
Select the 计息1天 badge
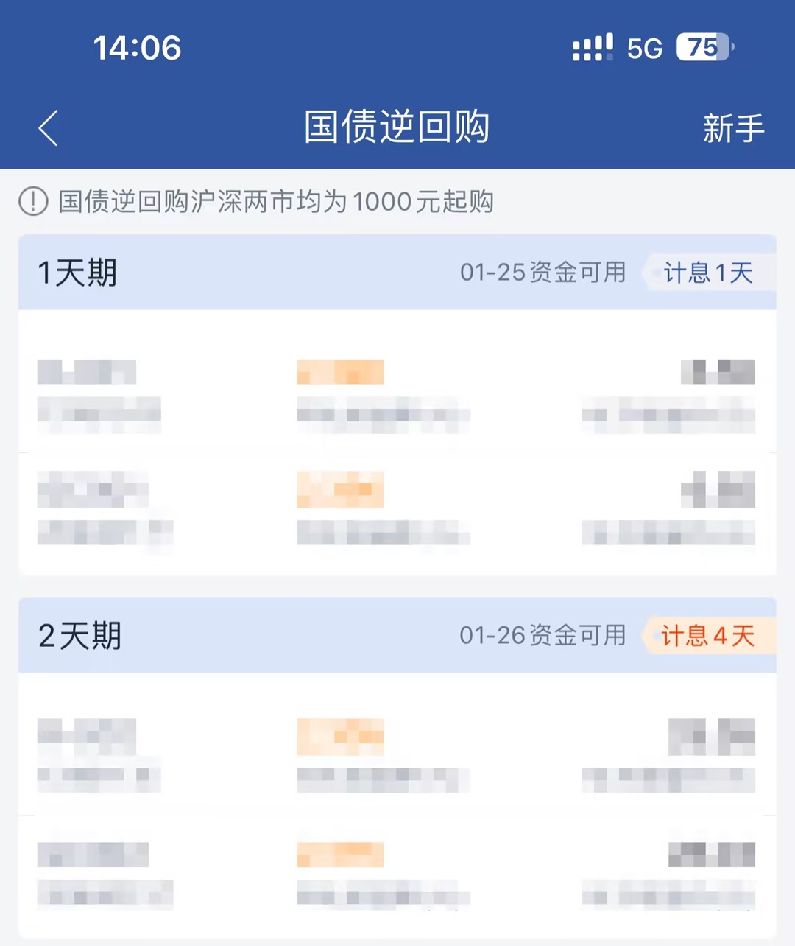coord(708,273)
